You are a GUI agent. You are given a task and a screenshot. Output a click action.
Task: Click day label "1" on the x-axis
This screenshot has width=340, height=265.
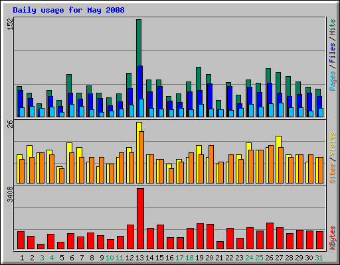22,258
